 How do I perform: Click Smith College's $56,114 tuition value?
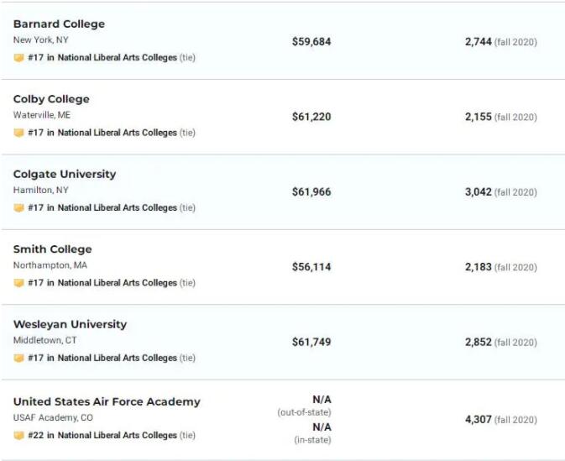click(311, 266)
